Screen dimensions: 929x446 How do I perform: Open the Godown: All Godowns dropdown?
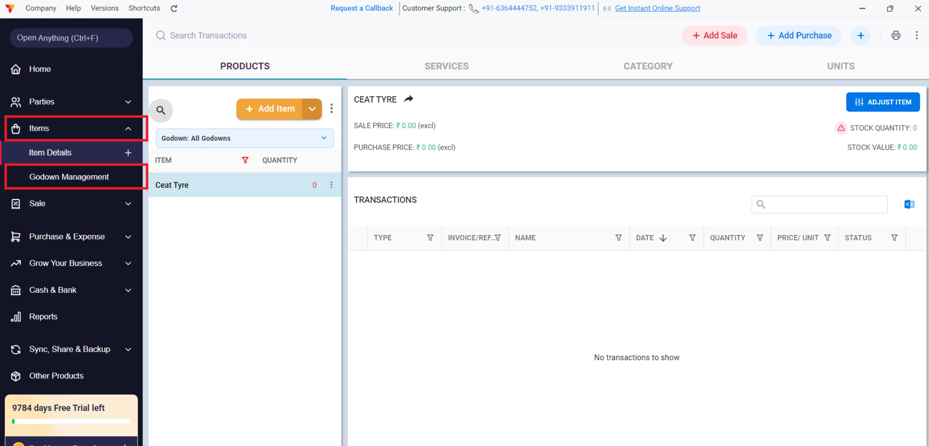(245, 138)
